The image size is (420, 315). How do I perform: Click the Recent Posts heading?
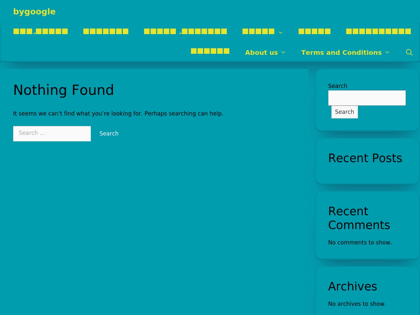click(365, 158)
